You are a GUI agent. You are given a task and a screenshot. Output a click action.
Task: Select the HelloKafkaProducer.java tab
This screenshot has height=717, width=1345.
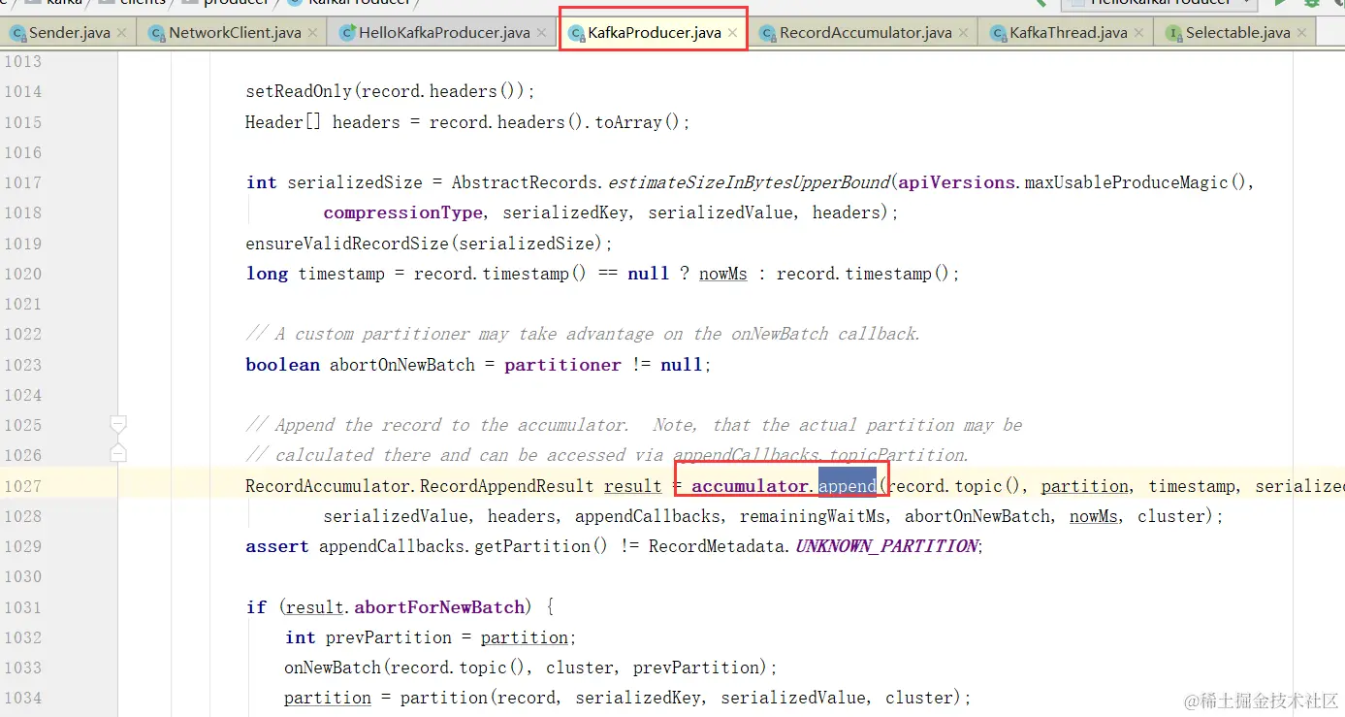444,32
